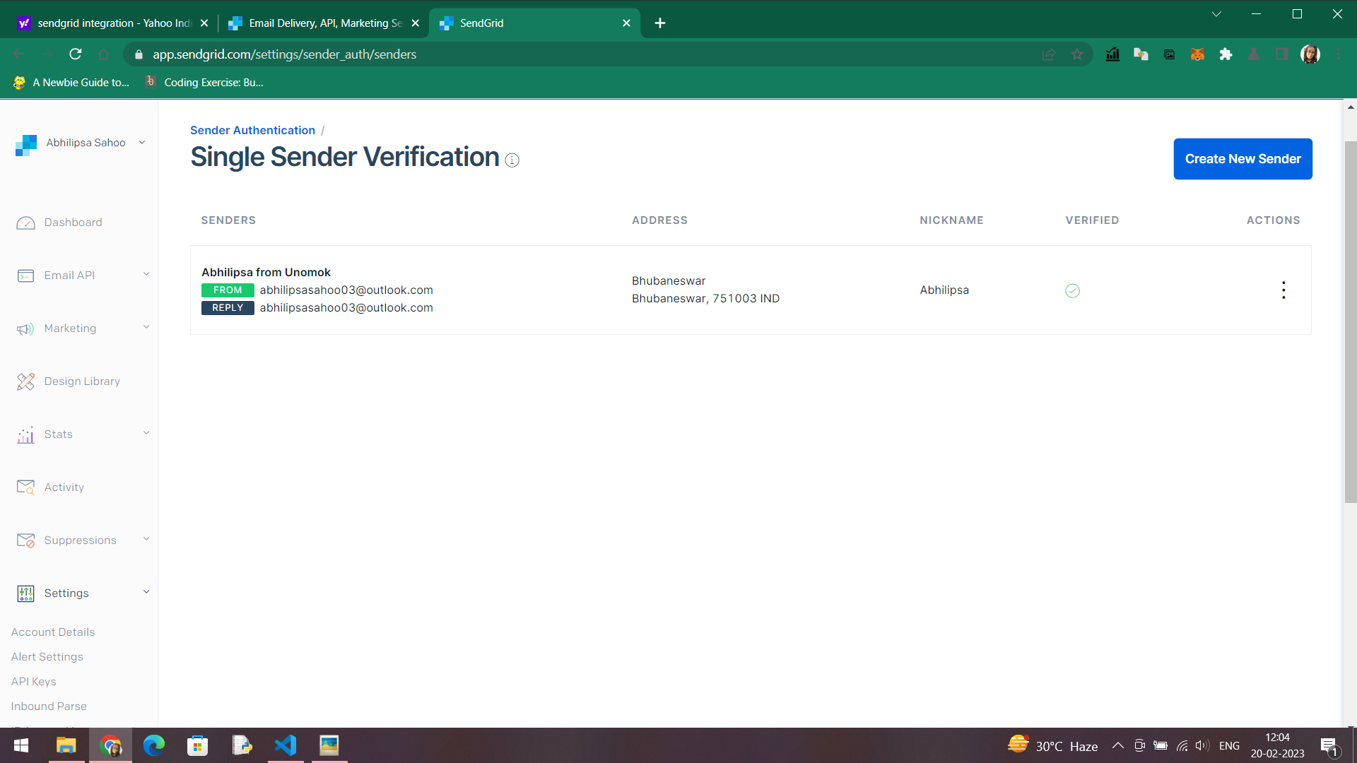Screen dimensions: 1357x763
Task: Open Chrome side panel icon
Action: coord(1281,54)
